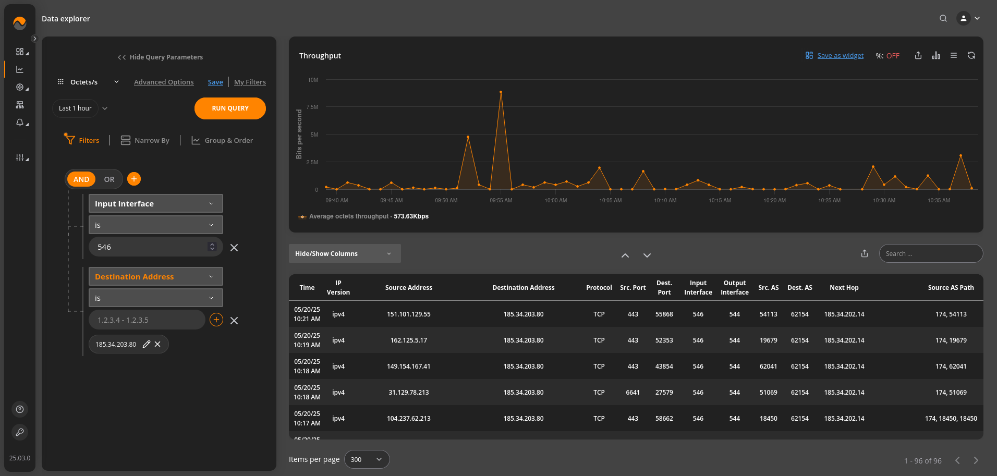Click the Save as widget link
Viewport: 997px width, 476px height.
(840, 56)
